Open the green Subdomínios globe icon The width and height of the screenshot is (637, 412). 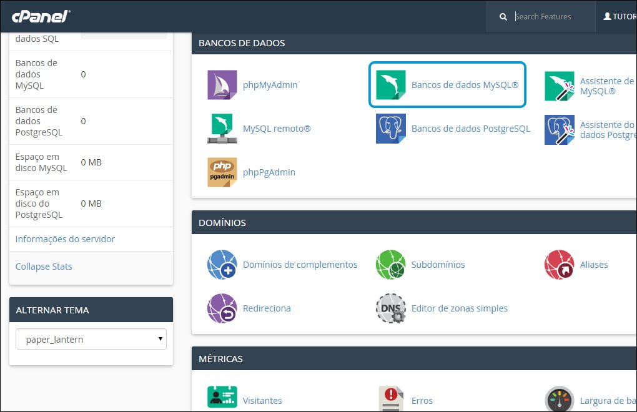[391, 265]
